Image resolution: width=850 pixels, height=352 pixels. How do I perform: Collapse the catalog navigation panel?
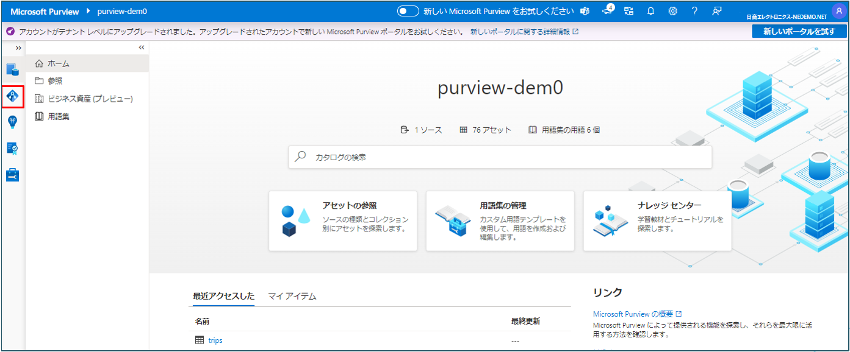(142, 48)
